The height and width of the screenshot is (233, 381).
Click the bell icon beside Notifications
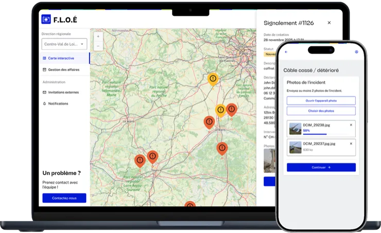(44, 103)
